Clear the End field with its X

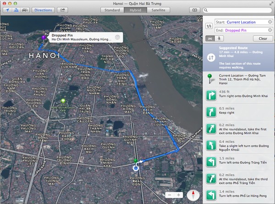(270, 30)
